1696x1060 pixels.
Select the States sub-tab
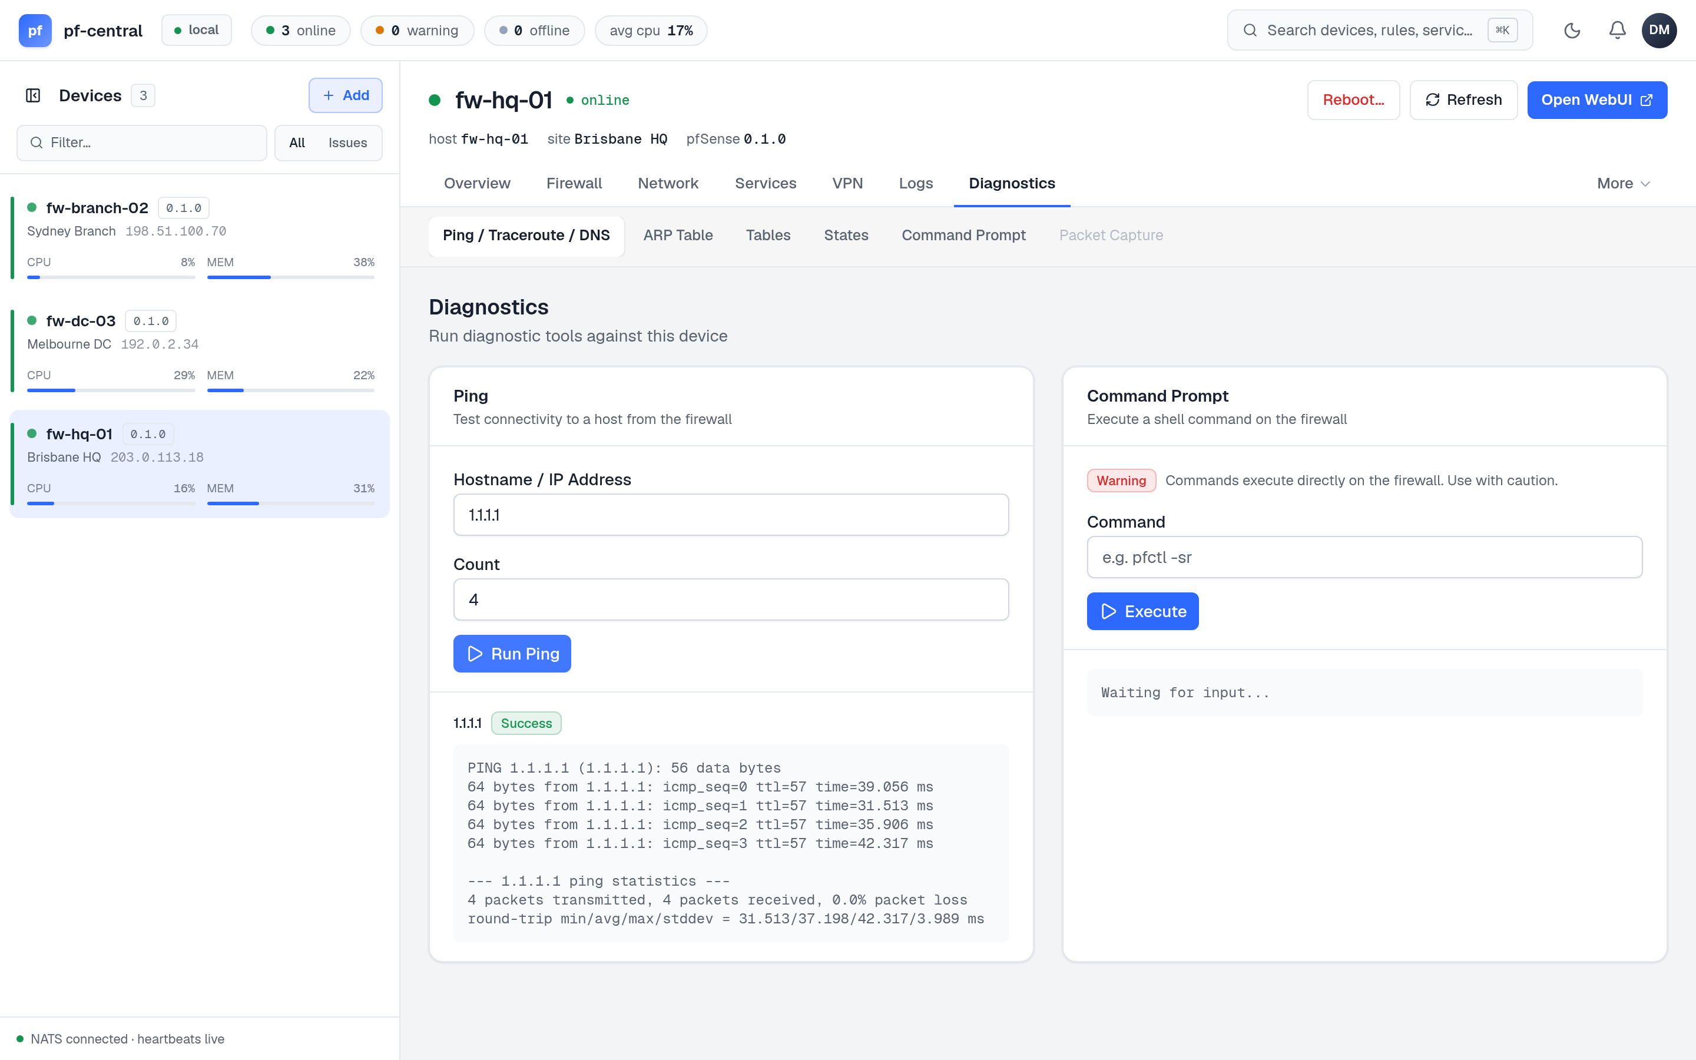pyautogui.click(x=846, y=236)
